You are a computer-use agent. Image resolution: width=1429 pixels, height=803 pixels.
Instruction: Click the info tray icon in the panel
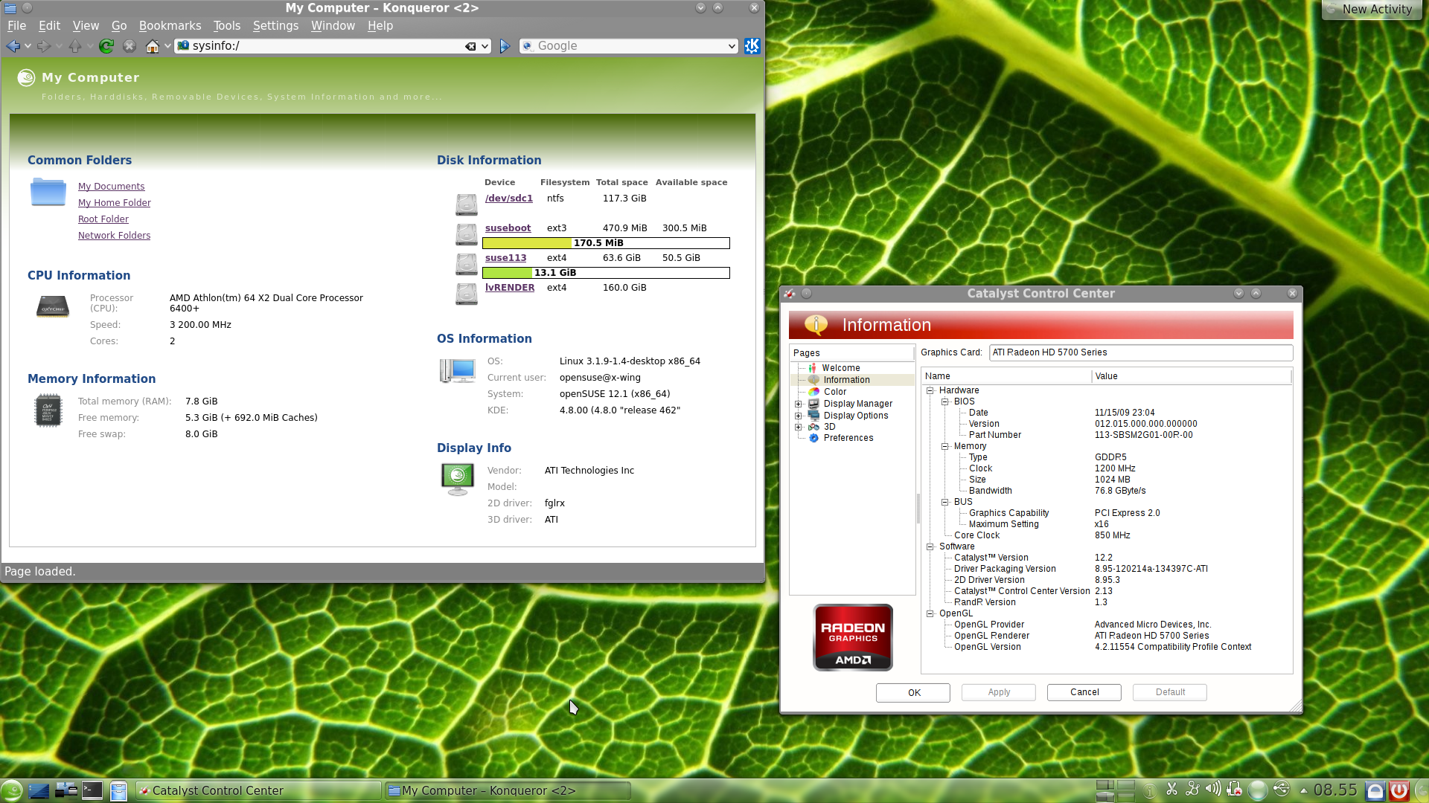coord(1150,790)
